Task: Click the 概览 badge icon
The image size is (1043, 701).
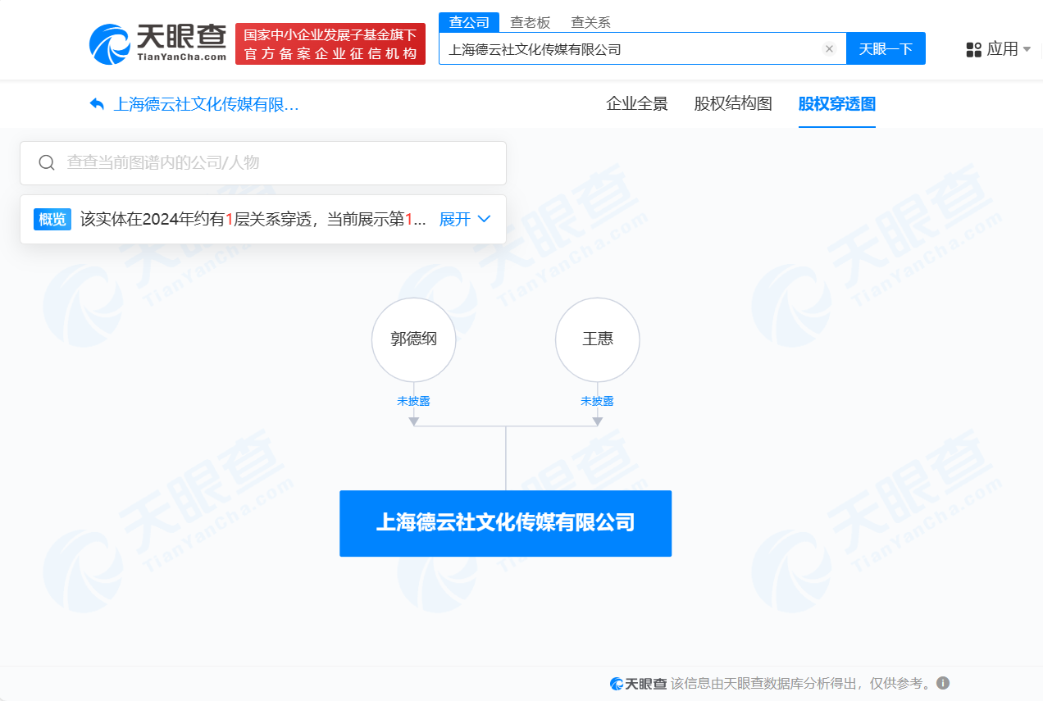Action: coord(52,219)
